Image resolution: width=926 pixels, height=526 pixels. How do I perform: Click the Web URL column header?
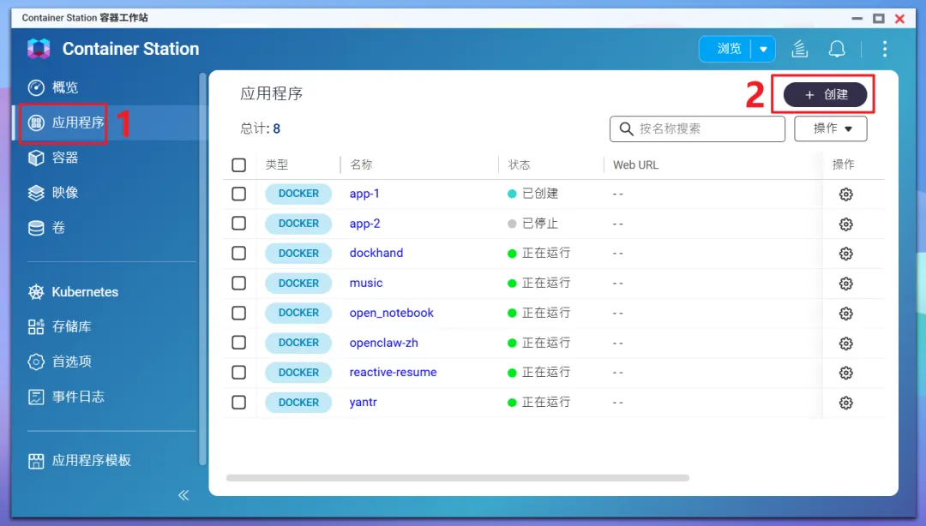point(635,164)
